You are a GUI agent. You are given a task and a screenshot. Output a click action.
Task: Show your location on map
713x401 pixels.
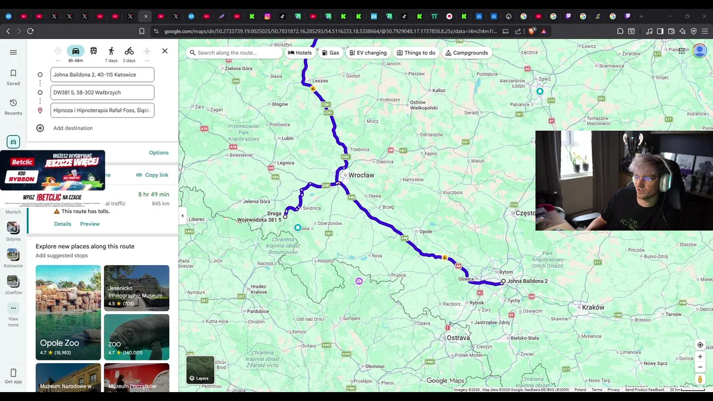point(700,345)
